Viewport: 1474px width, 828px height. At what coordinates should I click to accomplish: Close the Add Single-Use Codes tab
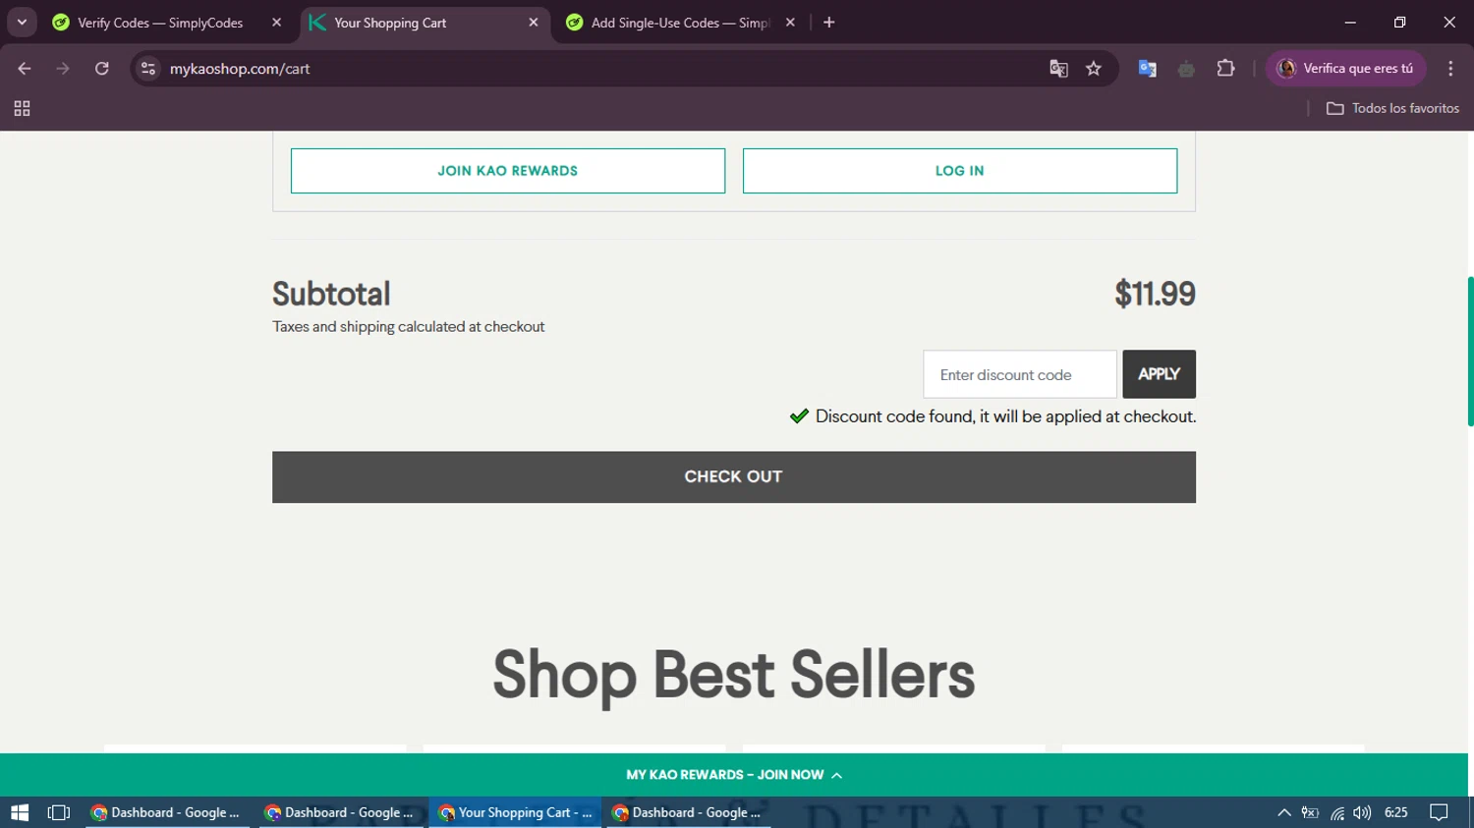tap(790, 23)
